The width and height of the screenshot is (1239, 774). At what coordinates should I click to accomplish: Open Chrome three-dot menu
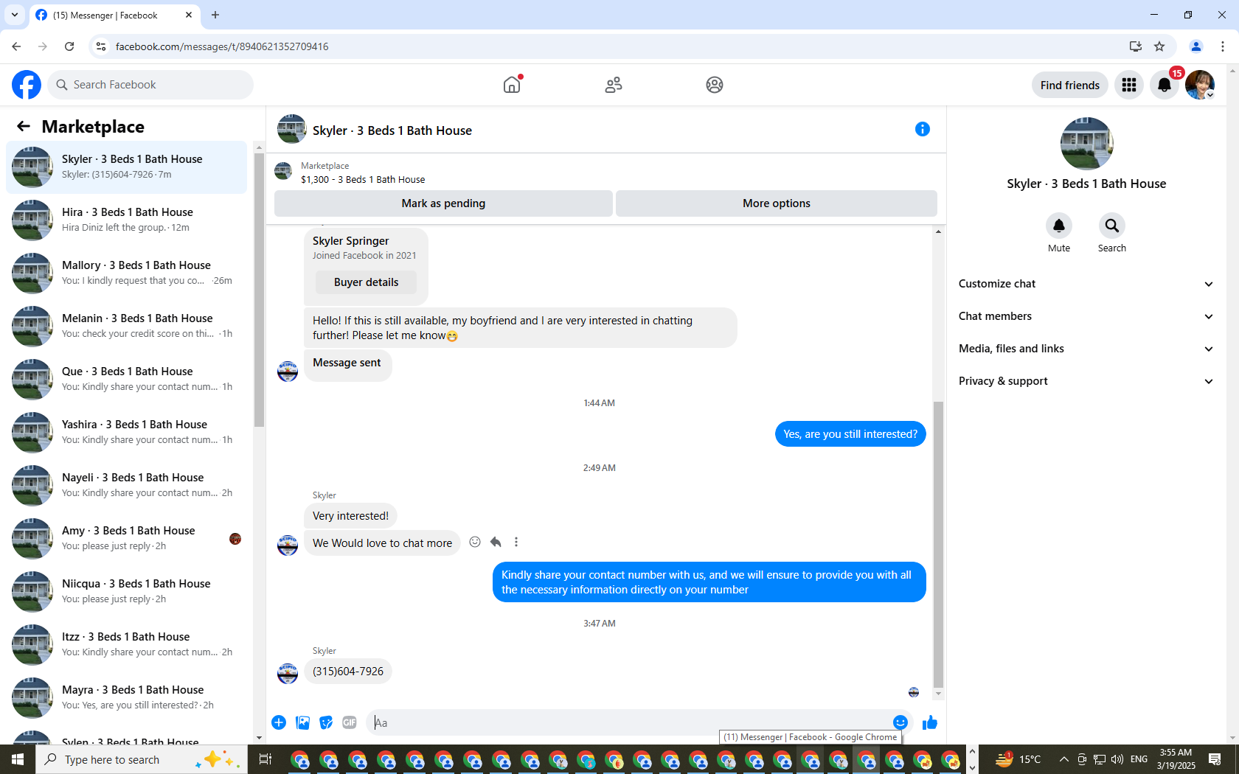pos(1223,46)
